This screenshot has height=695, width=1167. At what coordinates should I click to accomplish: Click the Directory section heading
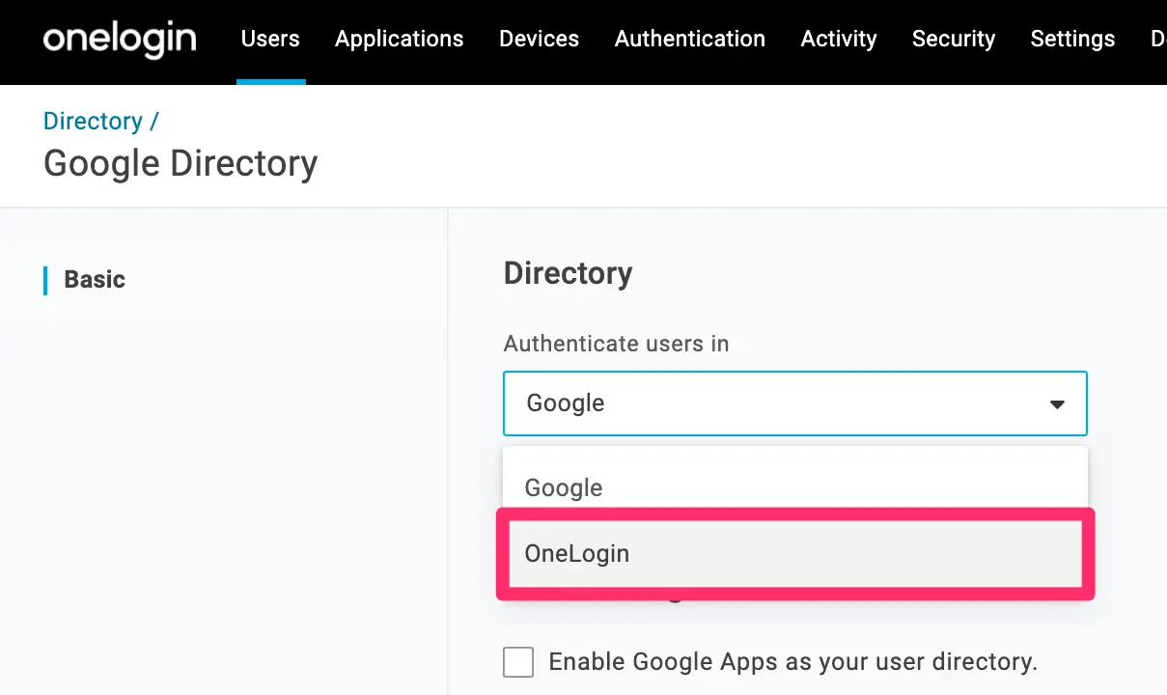[x=568, y=273]
